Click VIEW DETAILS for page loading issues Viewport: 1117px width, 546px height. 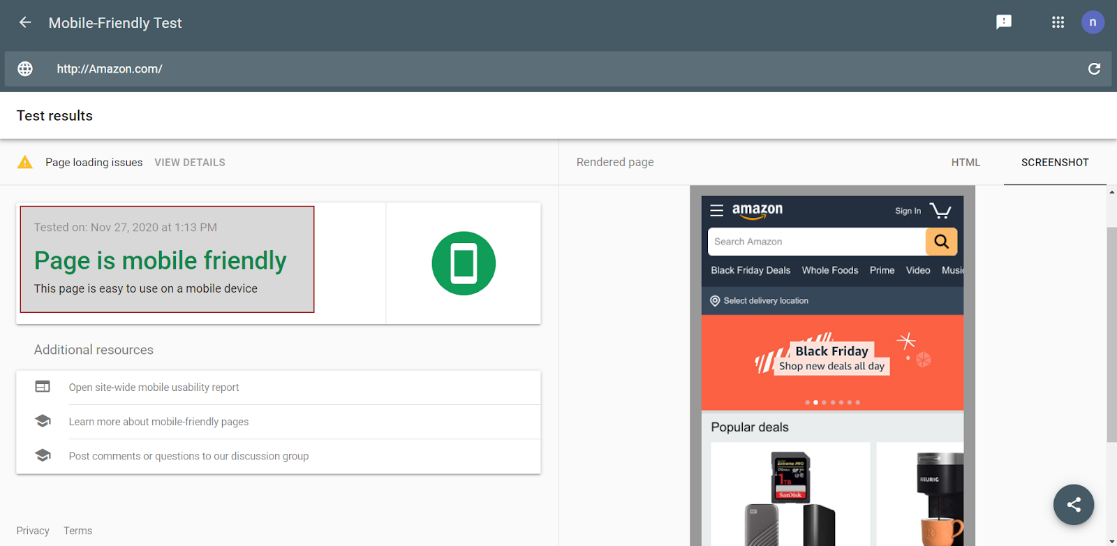(x=190, y=162)
